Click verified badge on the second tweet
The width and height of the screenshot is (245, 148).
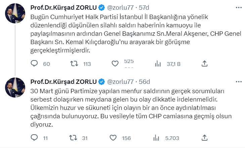pyautogui.click(x=101, y=82)
